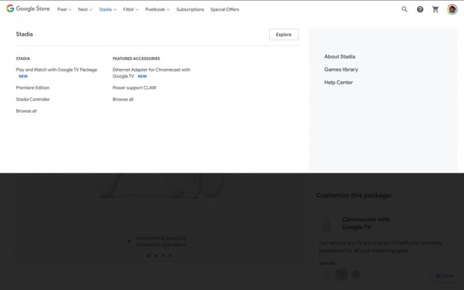The image size is (464, 290).
Task: Open Power support CLAW accessory
Action: [x=135, y=87]
